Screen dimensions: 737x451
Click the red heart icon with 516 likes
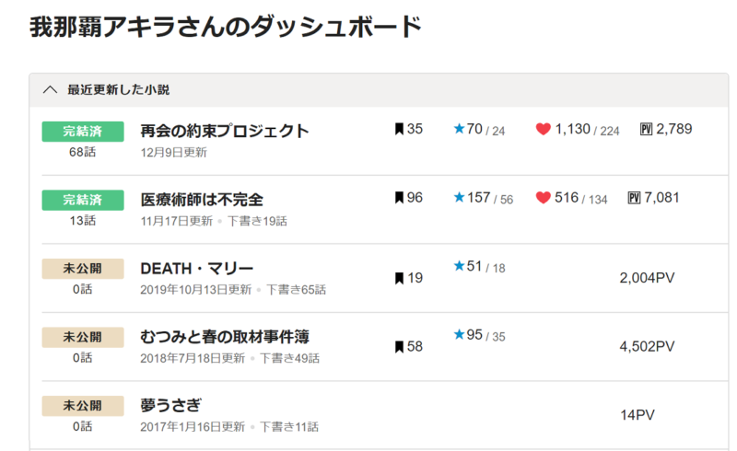click(x=543, y=197)
